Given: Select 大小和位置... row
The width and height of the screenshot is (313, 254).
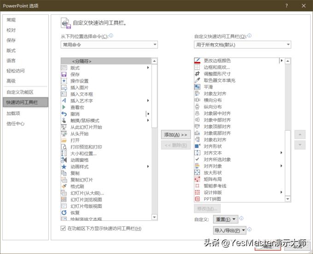Looking at the screenshot, I should pos(106,154).
